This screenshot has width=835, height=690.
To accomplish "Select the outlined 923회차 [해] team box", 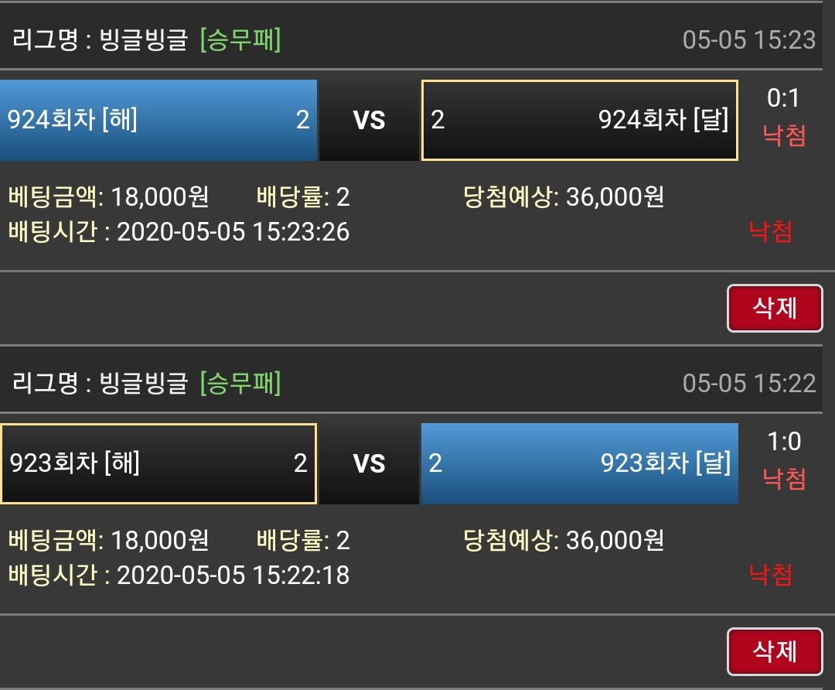I will click(x=158, y=463).
